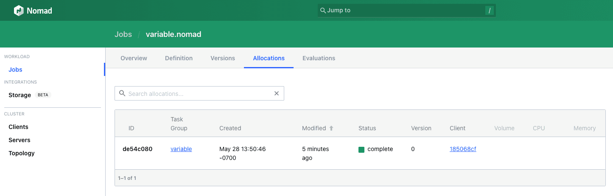Click the Allocations tab
The image size is (613, 196).
tap(269, 58)
